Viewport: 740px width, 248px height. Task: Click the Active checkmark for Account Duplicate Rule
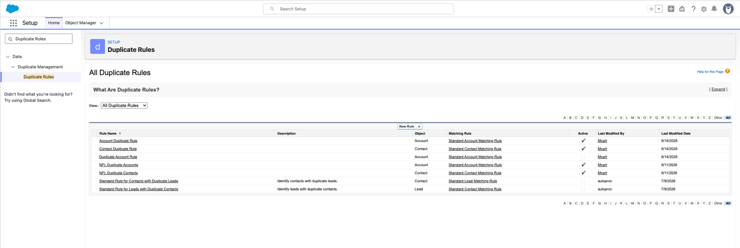[583, 141]
